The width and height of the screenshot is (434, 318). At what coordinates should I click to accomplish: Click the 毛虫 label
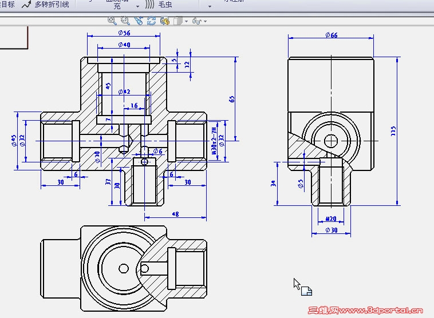coord(165,5)
